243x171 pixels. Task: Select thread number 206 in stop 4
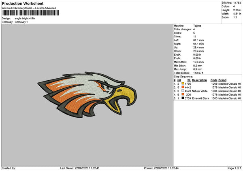(x=188, y=95)
